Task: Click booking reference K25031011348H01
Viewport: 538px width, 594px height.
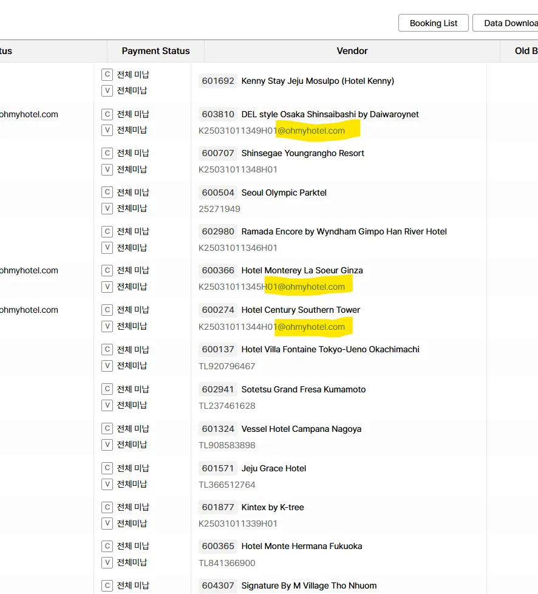Action: (238, 169)
